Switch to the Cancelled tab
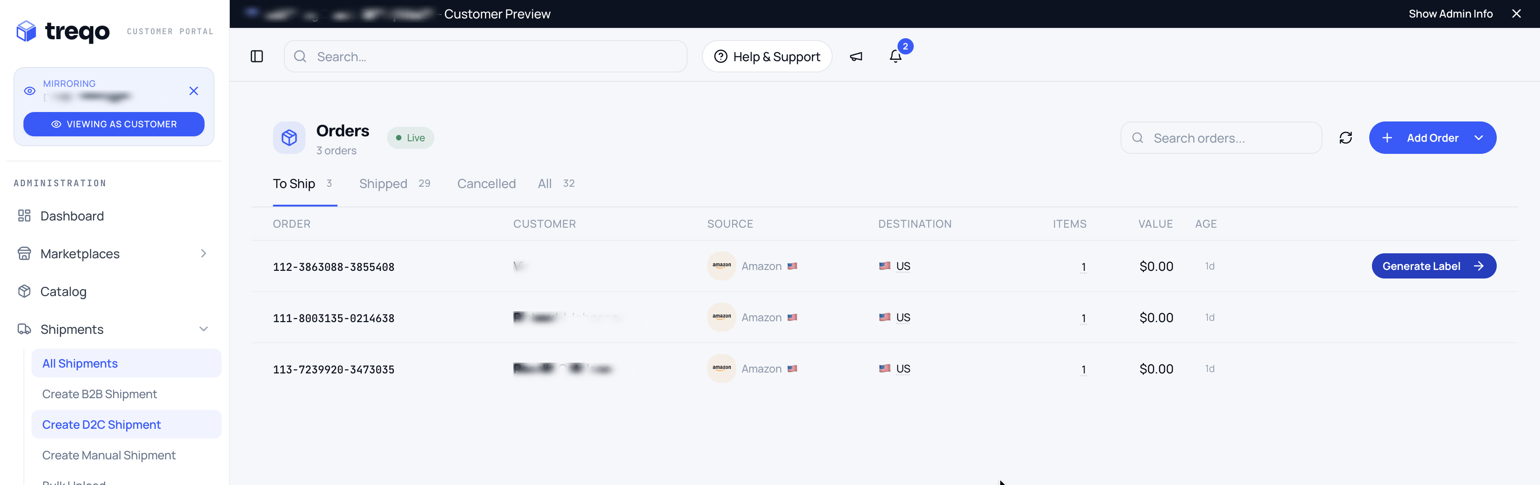Viewport: 1540px width, 485px height. click(486, 184)
